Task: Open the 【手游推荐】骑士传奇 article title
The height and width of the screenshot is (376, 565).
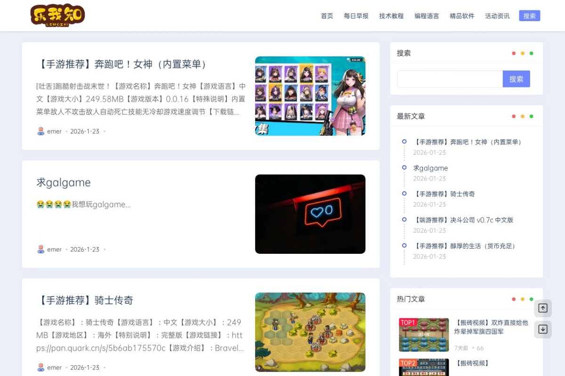Action: [x=86, y=300]
